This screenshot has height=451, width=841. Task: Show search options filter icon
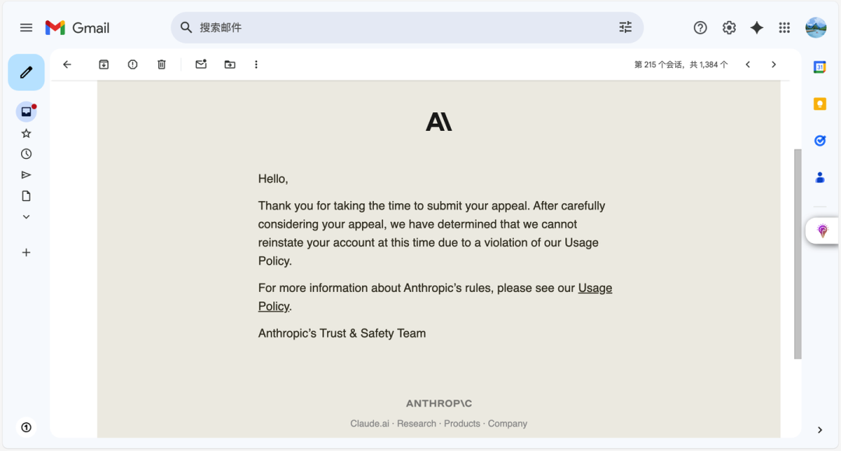coord(625,27)
